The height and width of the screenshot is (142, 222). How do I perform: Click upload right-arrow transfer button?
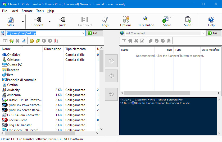coord(111,61)
